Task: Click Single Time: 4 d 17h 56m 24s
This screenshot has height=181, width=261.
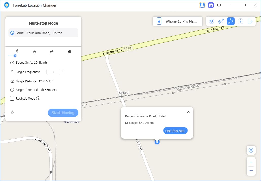Action: click(x=36, y=90)
